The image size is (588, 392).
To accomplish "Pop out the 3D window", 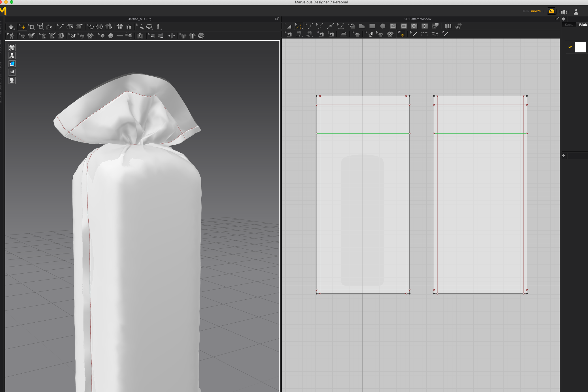I will point(277,19).
